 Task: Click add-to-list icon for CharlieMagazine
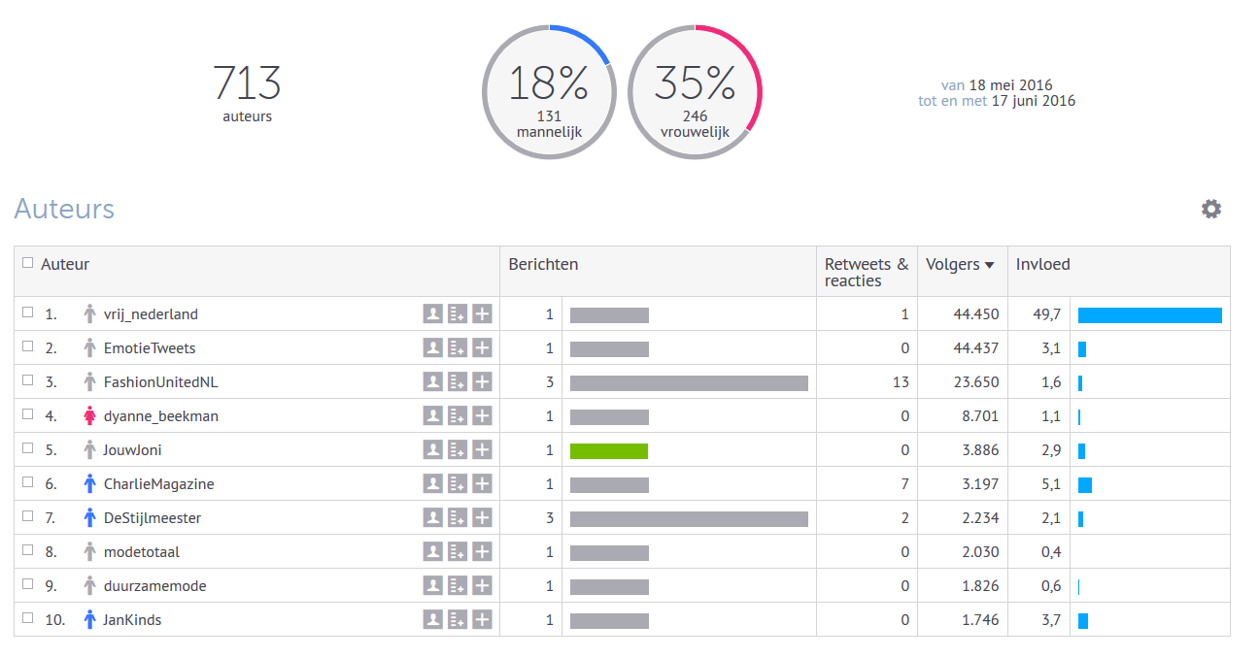(x=458, y=484)
